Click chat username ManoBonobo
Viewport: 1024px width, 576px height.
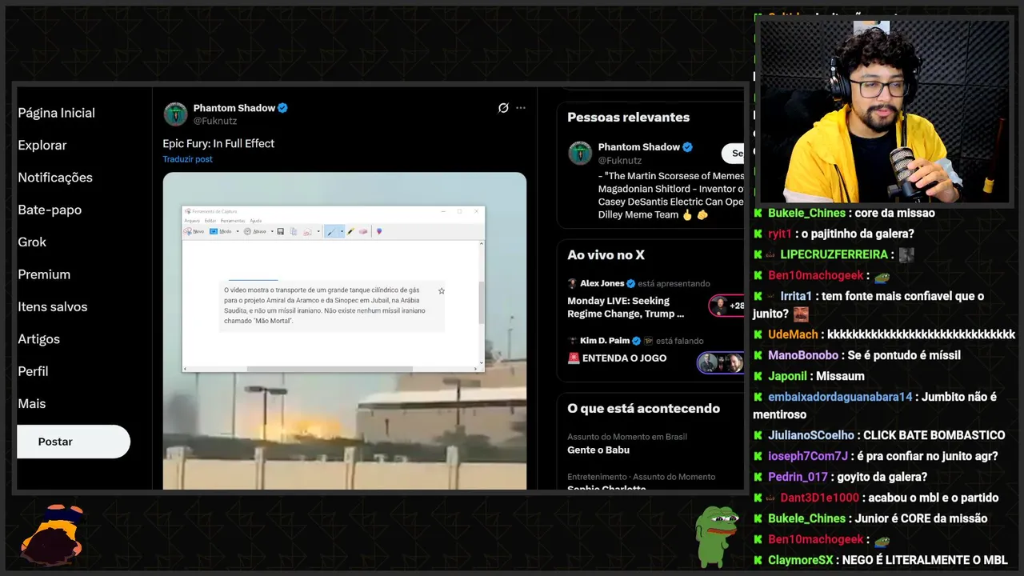(x=803, y=355)
